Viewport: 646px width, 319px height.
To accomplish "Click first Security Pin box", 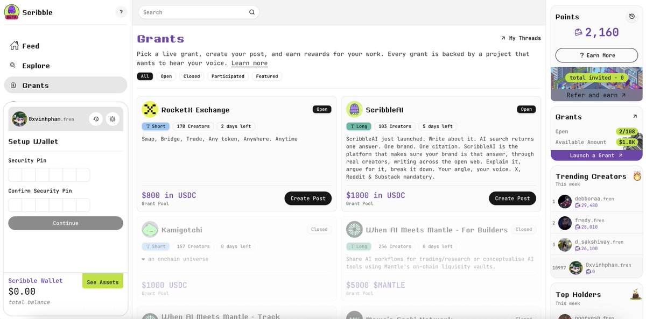I will tap(15, 175).
